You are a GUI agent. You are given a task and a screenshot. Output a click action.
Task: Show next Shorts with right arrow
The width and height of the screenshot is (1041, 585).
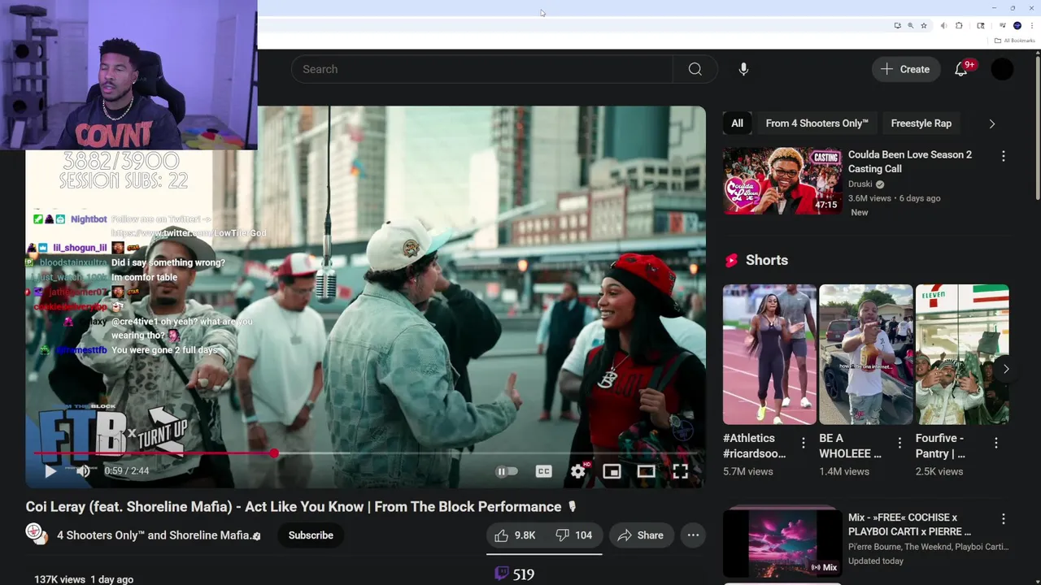1006,369
